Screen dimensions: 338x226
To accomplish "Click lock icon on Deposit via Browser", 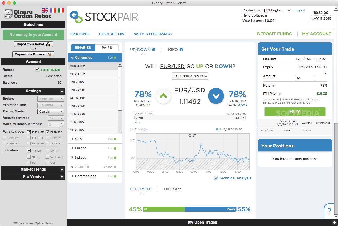I will point(50,54).
